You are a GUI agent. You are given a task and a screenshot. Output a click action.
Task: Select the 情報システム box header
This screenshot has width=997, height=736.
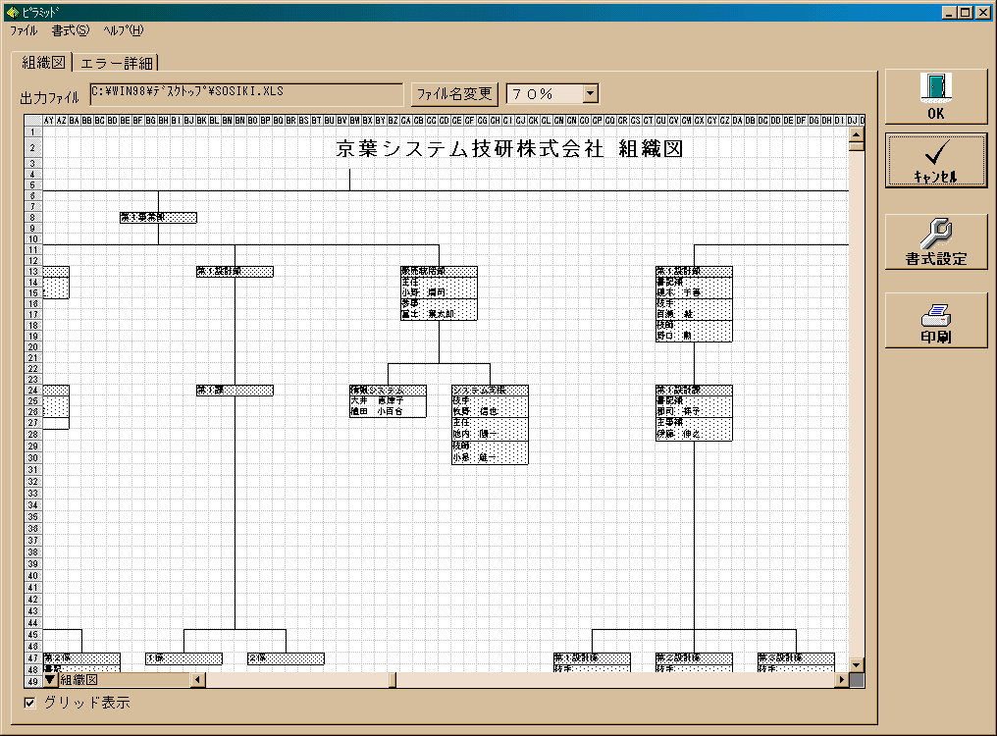(x=388, y=390)
